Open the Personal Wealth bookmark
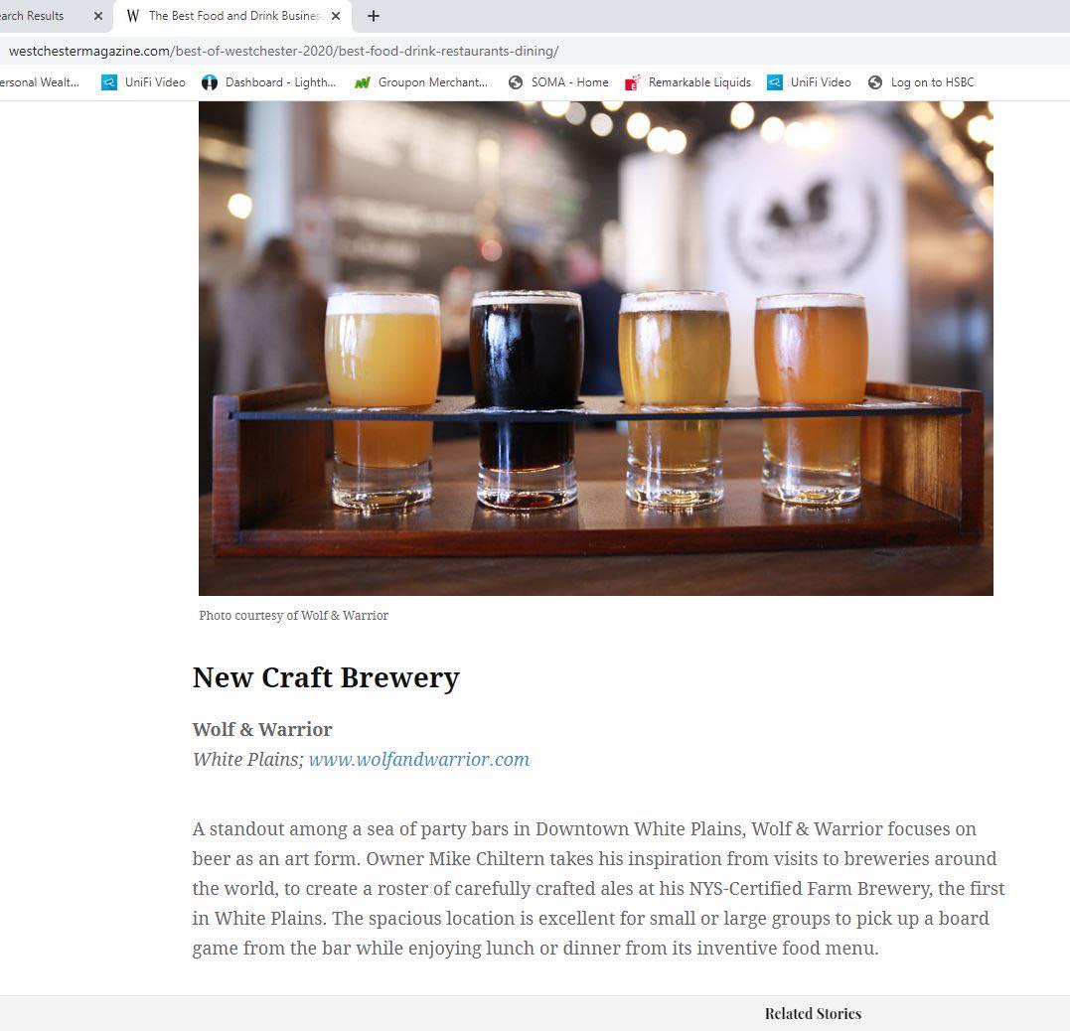 pyautogui.click(x=40, y=82)
